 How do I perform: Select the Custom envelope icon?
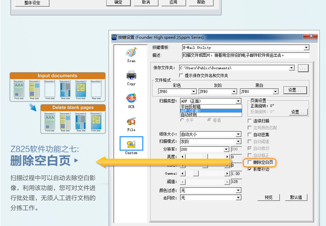pos(131,144)
